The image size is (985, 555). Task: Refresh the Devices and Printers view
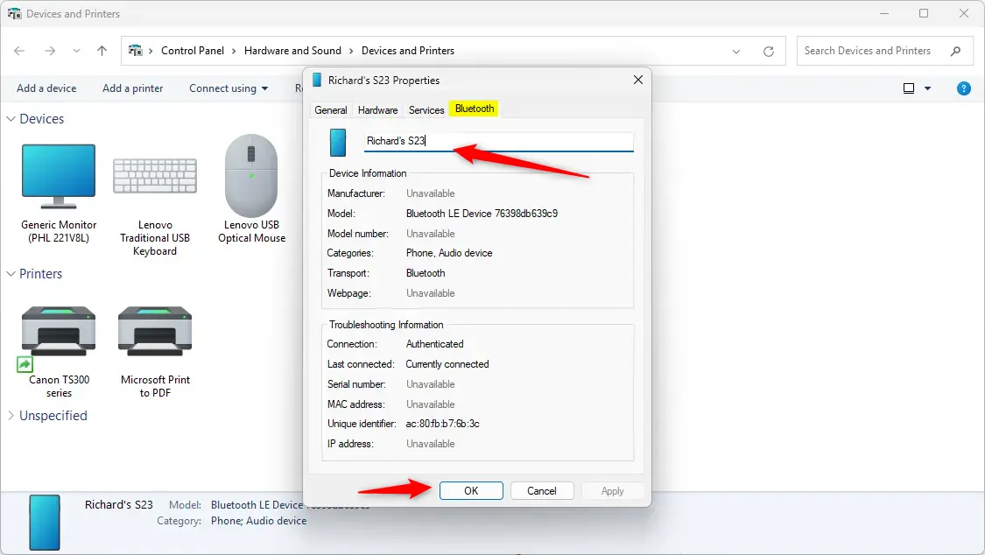[x=768, y=52]
